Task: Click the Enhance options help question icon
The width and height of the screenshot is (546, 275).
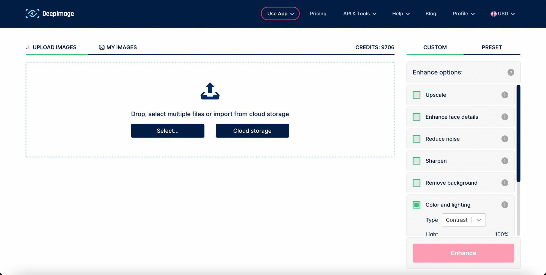Action: [511, 72]
